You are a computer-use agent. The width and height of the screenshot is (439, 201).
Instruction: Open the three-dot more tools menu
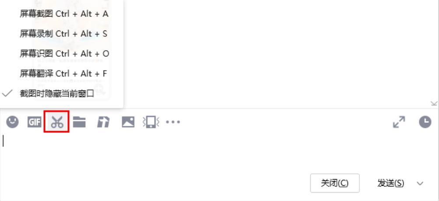tap(173, 122)
